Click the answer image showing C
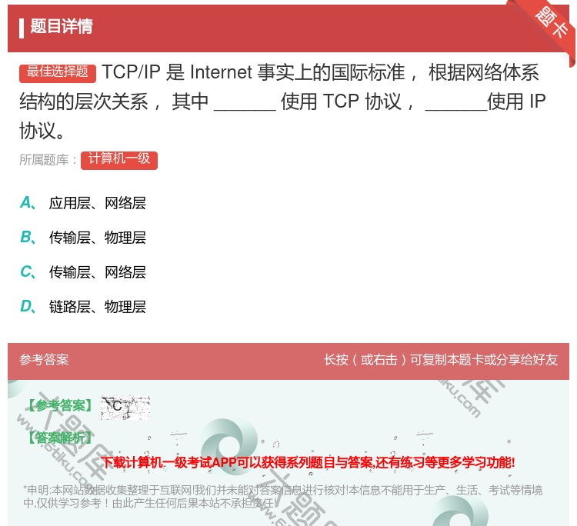 tap(125, 408)
